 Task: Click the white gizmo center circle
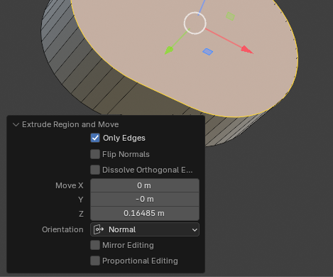(195, 23)
